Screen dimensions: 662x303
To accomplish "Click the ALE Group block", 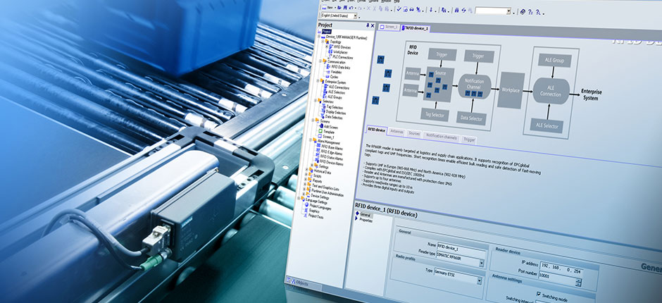I will tap(554, 61).
